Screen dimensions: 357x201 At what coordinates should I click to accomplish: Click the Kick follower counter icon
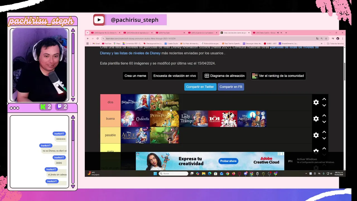tap(43, 107)
